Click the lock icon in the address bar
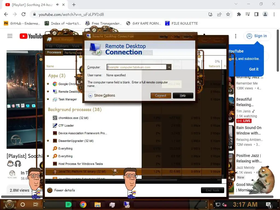The height and width of the screenshot is (210, 280). (34, 14)
